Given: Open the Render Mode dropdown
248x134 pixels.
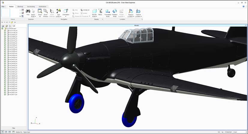Looking at the screenshot, I should coord(94,13).
